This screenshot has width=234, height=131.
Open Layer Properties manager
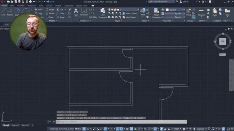(103, 13)
